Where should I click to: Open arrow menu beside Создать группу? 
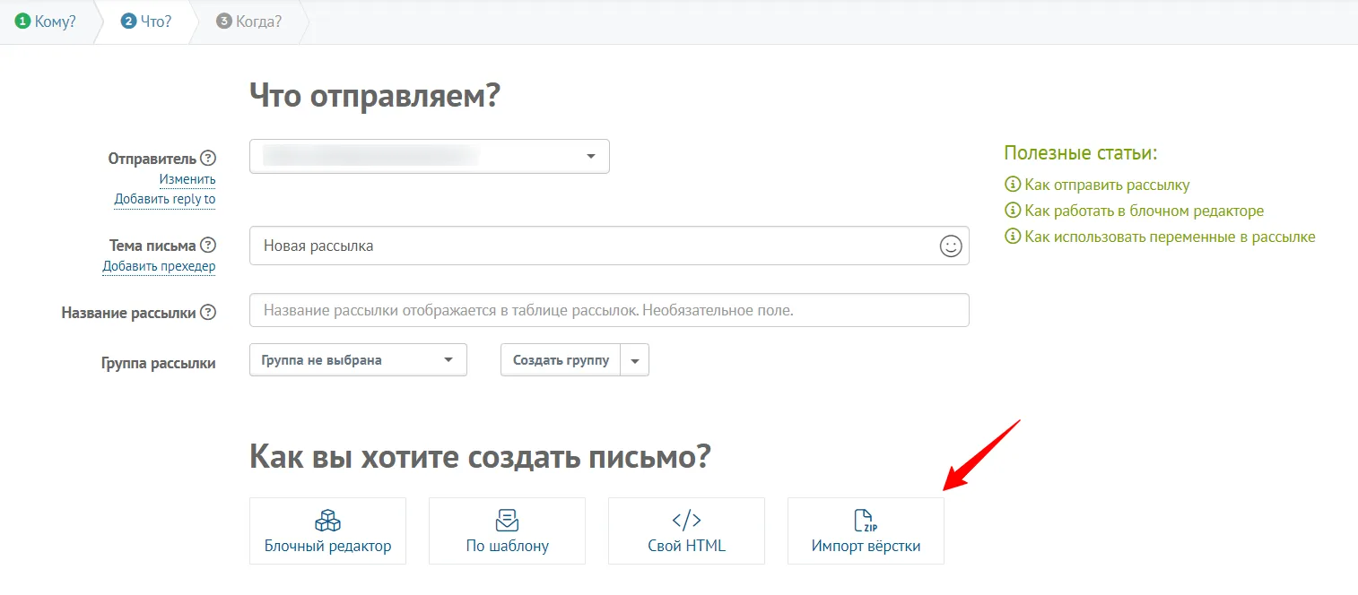(x=635, y=360)
